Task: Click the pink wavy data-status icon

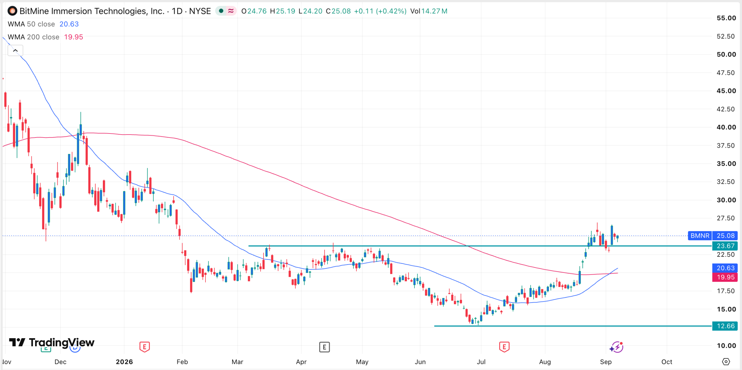Action: coord(231,11)
